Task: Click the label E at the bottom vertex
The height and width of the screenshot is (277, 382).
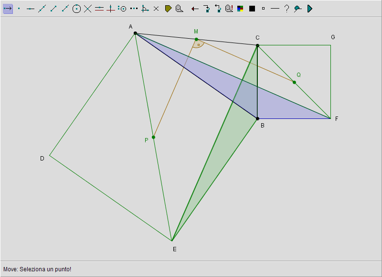Action: pyautogui.click(x=175, y=249)
